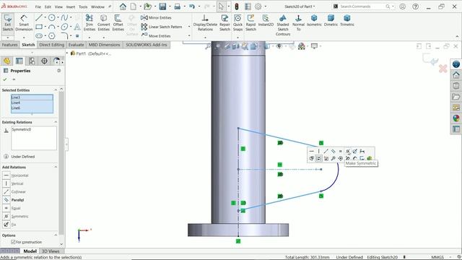The height and width of the screenshot is (260, 462).
Task: Click Move Entities
Action: (156, 36)
